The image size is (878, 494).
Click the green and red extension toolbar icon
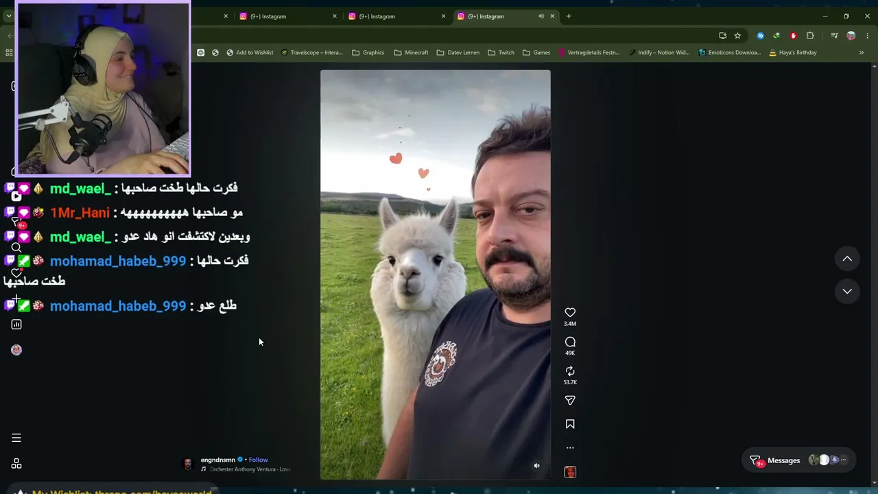(776, 36)
